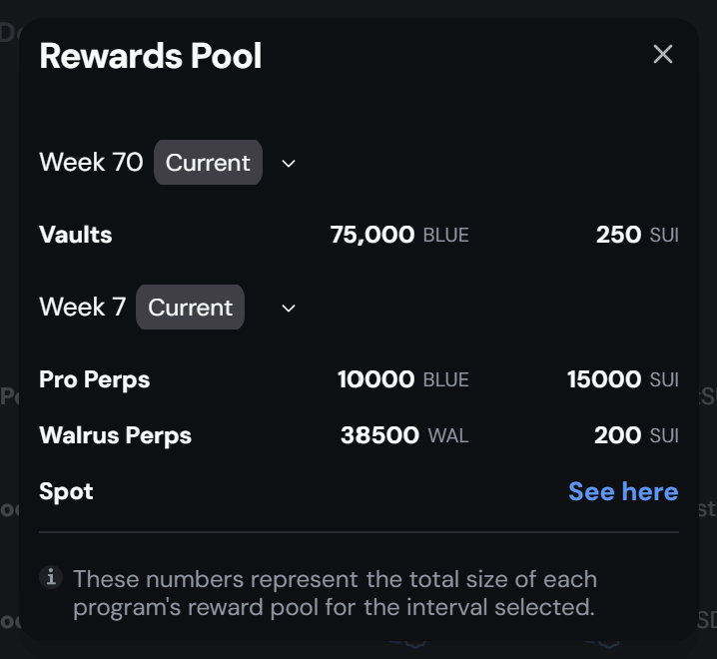The width and height of the screenshot is (717, 659).
Task: Click the Rewards Pool dialog title
Action: [x=151, y=56]
